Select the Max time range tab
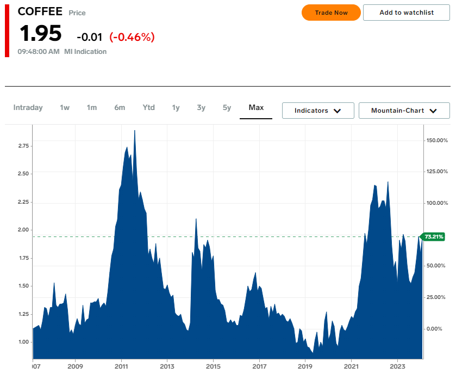 (256, 108)
